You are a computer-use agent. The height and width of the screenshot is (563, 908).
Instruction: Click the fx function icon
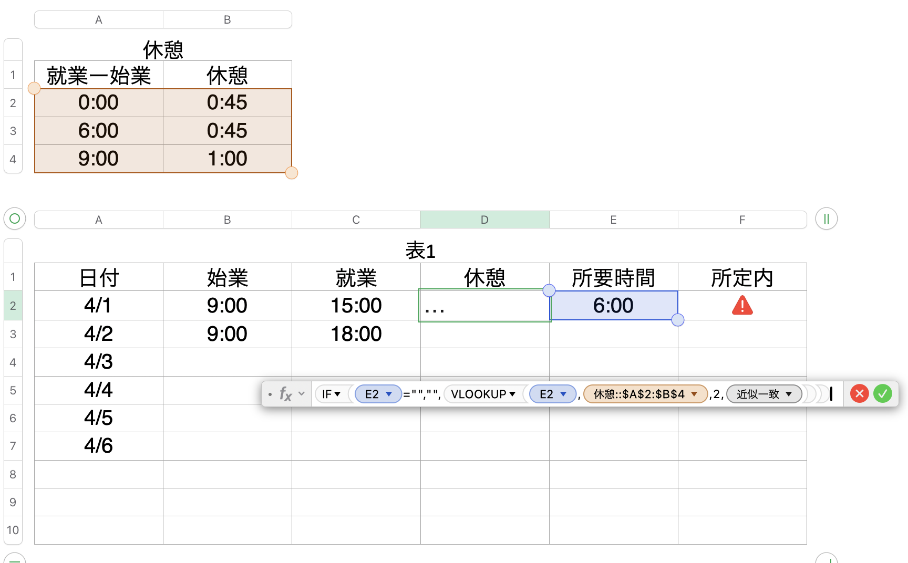point(285,394)
